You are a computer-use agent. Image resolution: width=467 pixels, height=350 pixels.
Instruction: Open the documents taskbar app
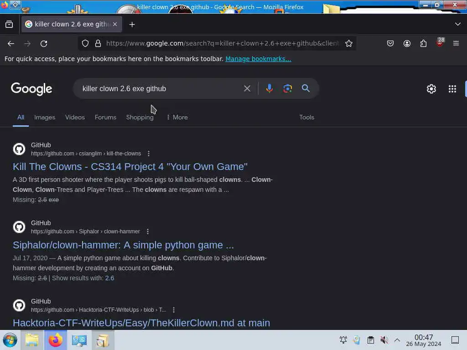tap(103, 340)
